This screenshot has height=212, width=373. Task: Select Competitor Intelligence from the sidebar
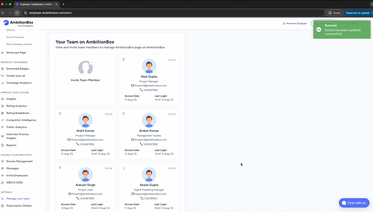[21, 120]
